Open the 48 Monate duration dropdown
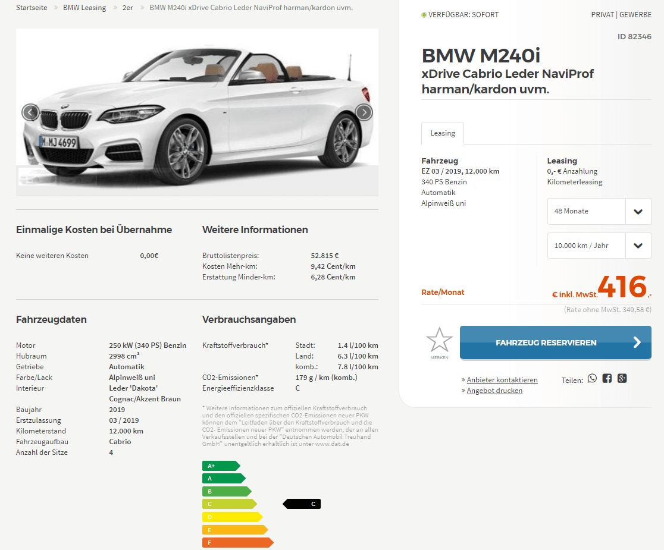 pyautogui.click(x=599, y=211)
